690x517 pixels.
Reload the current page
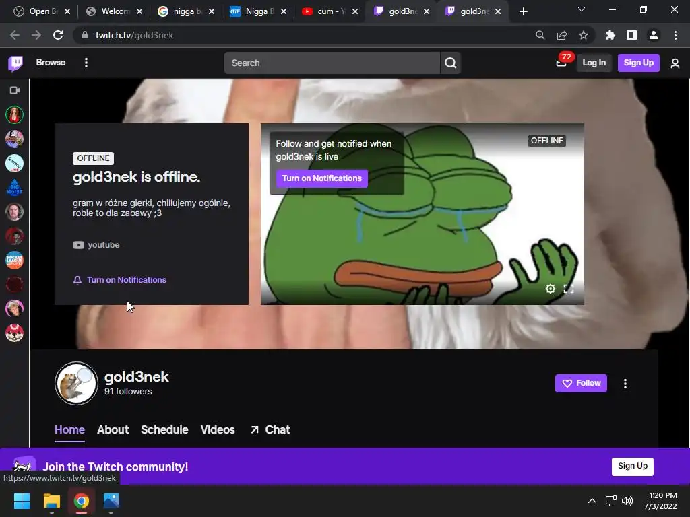tap(58, 35)
